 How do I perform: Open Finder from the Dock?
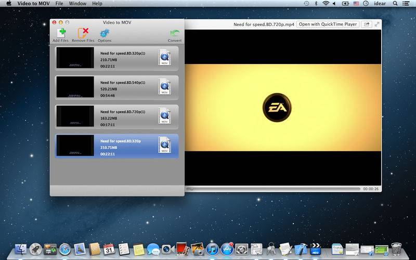point(21,249)
